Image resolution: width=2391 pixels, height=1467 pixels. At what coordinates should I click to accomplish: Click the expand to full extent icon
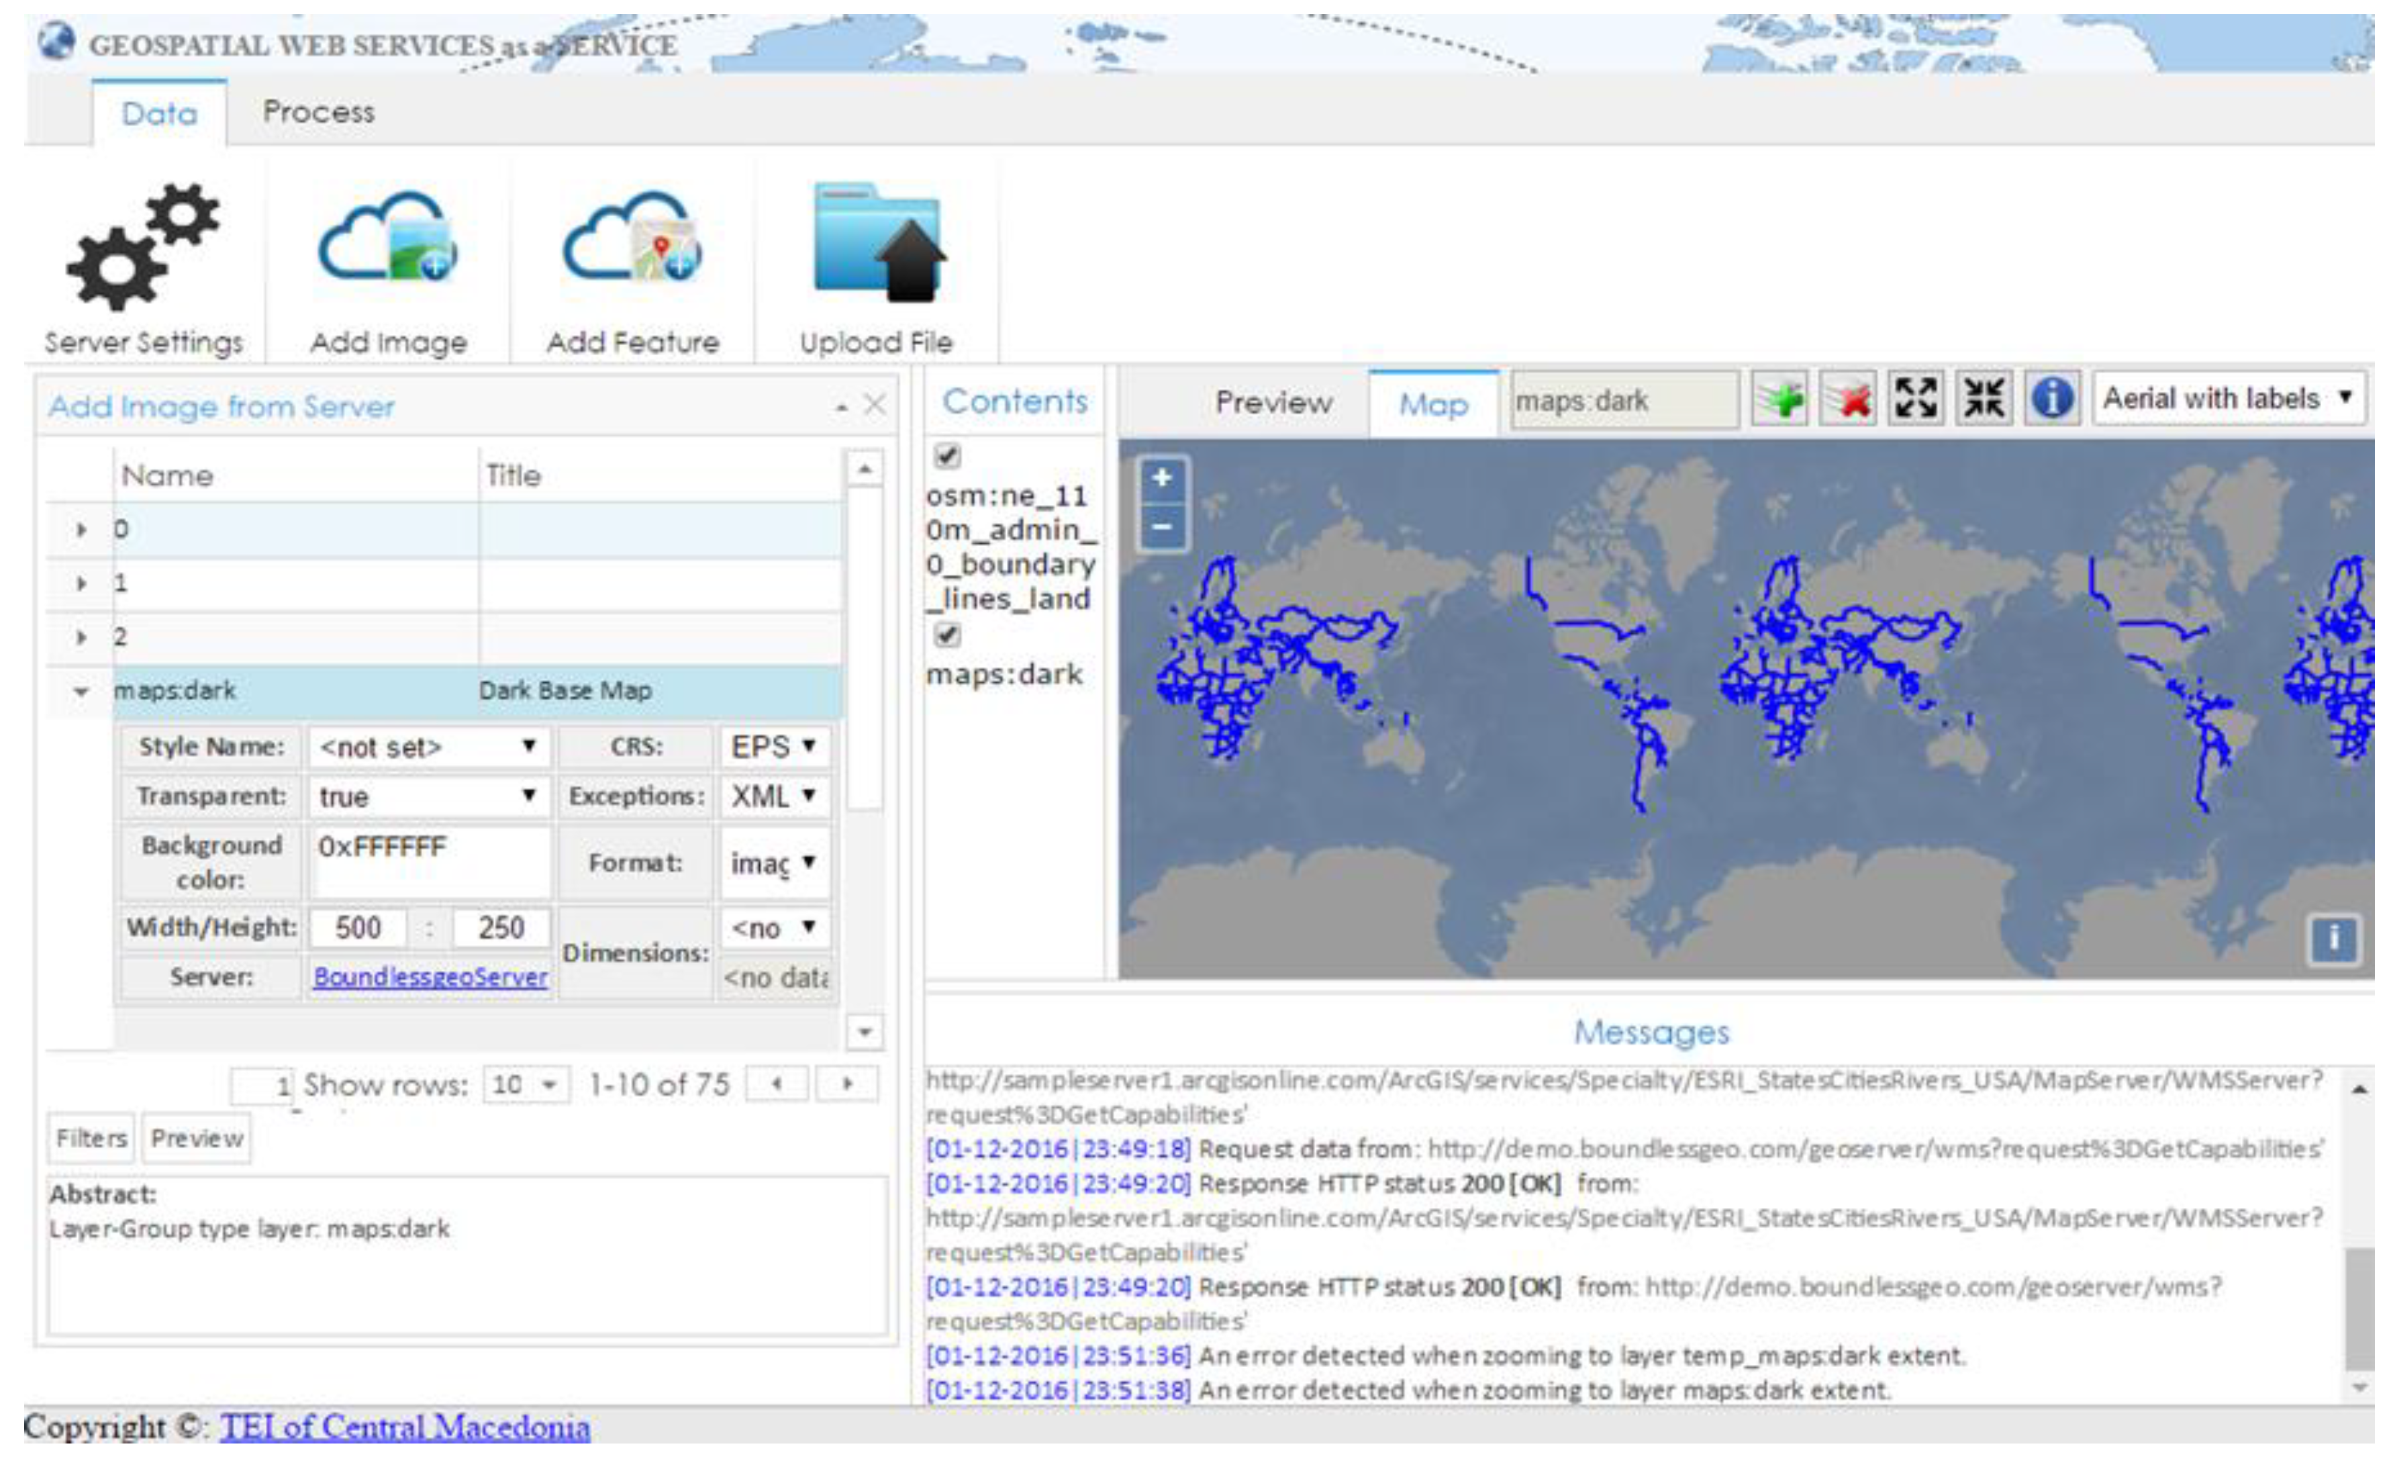pos(1916,399)
